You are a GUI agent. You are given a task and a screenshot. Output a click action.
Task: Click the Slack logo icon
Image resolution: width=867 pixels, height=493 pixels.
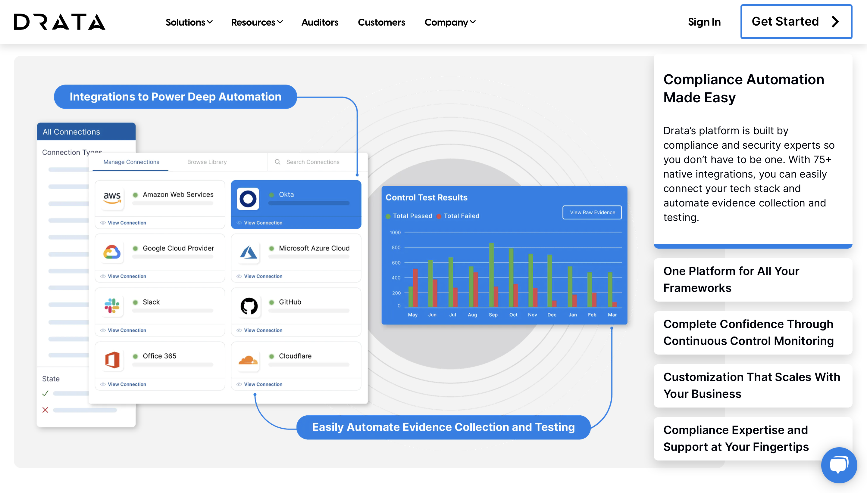pos(112,306)
